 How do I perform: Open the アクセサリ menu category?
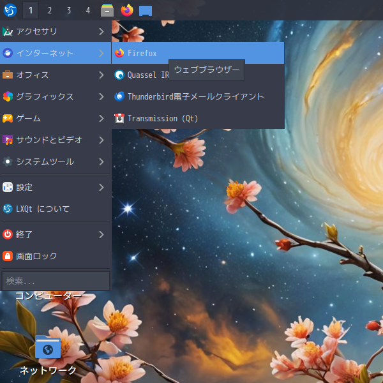point(56,31)
